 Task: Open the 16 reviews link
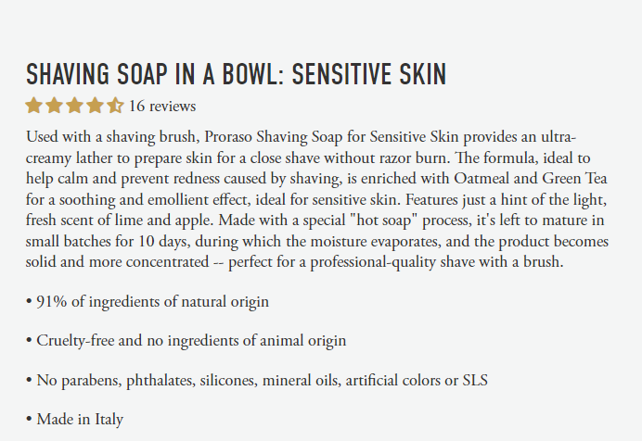[x=162, y=106]
